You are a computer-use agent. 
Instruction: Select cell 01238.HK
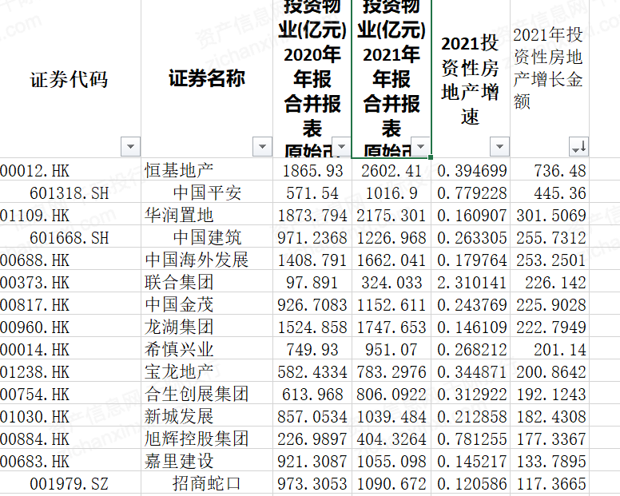[70, 372]
